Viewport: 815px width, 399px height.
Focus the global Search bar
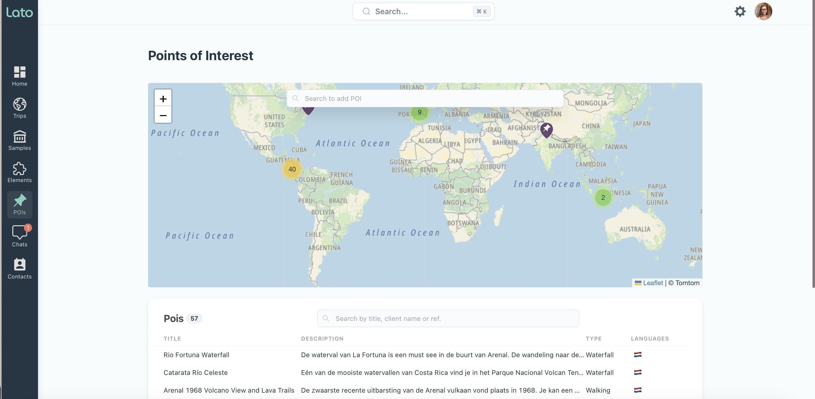[423, 11]
